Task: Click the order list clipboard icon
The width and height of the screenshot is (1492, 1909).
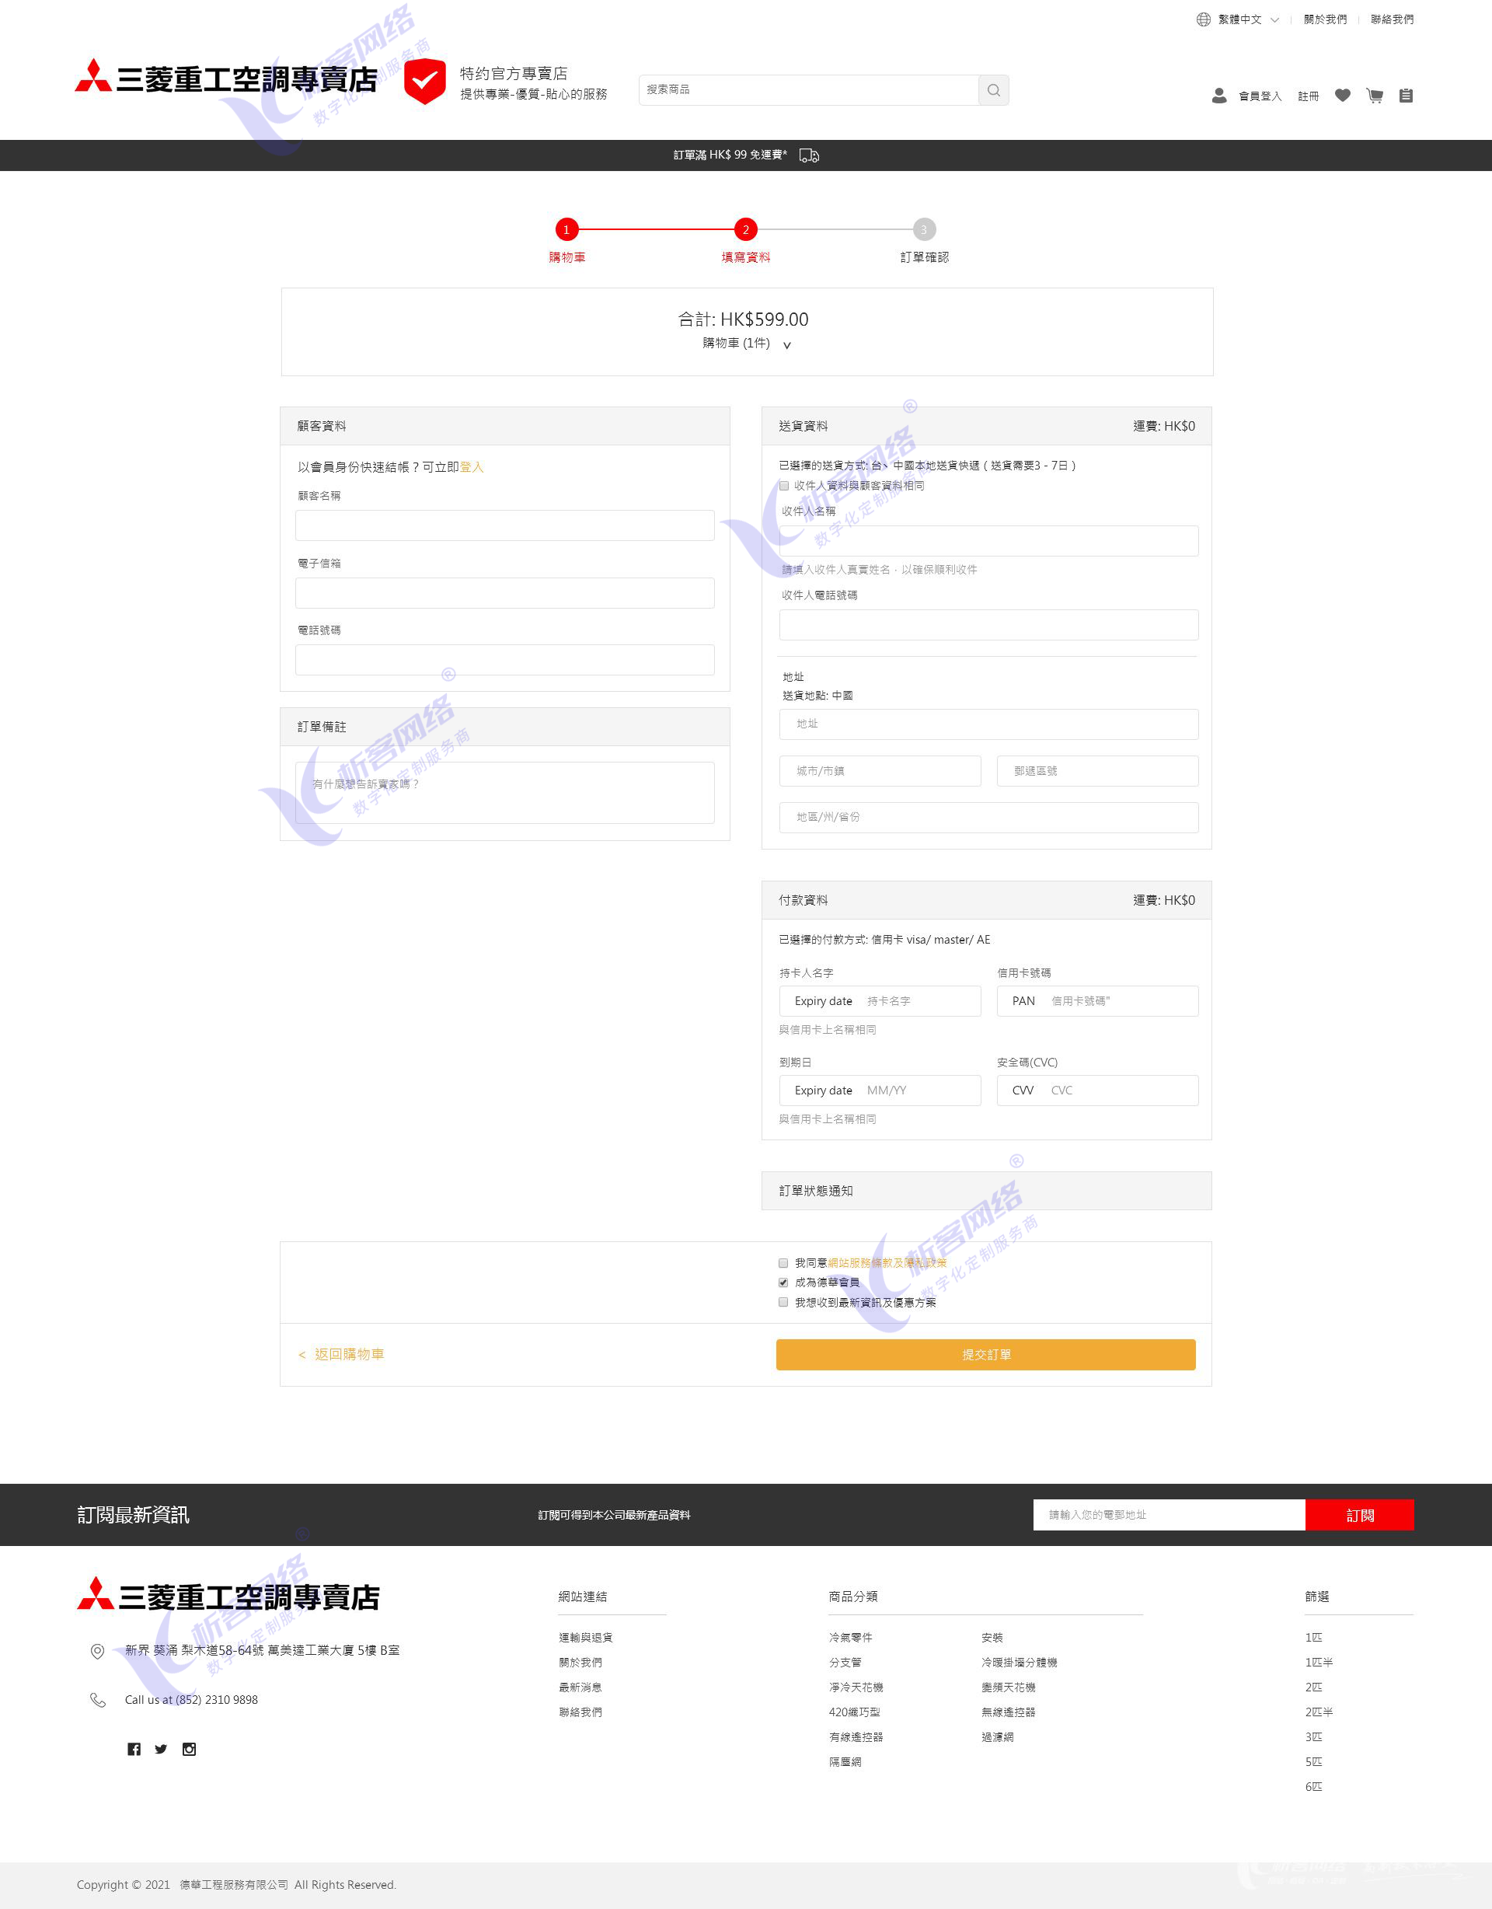Action: click(1406, 96)
